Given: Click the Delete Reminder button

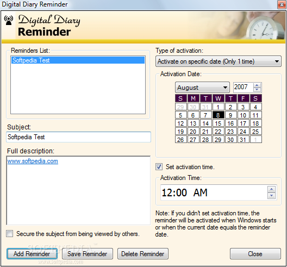Looking at the screenshot, I should coord(143,254).
